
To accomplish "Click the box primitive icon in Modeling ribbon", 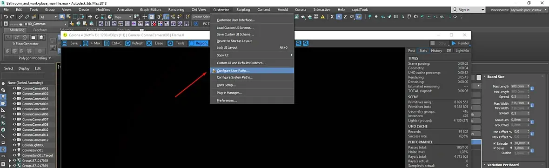I will tap(41, 37).
